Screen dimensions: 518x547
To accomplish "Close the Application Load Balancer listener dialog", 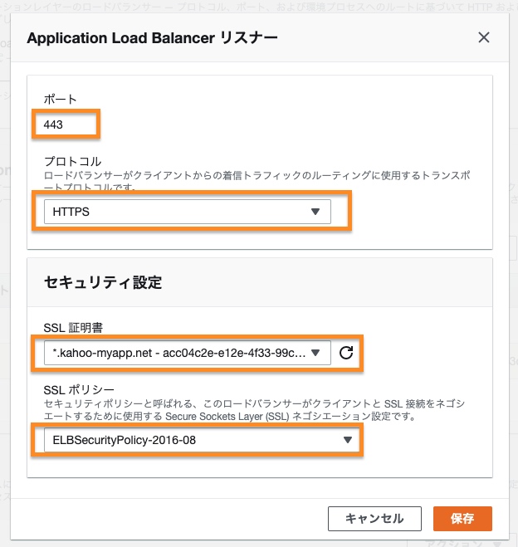I will (x=484, y=37).
